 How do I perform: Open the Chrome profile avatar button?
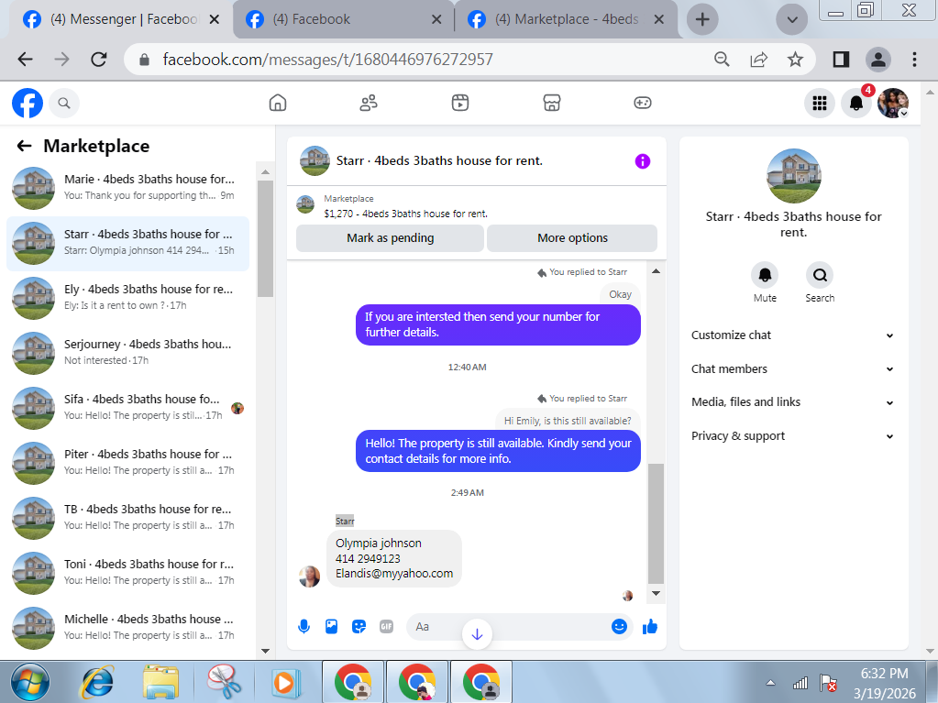click(x=878, y=60)
